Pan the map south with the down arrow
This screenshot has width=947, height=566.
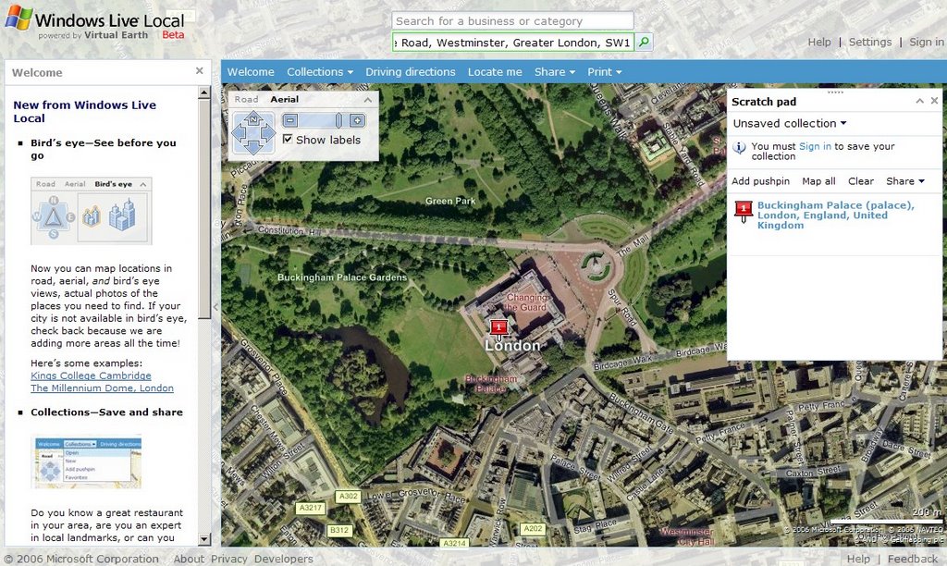tap(253, 146)
